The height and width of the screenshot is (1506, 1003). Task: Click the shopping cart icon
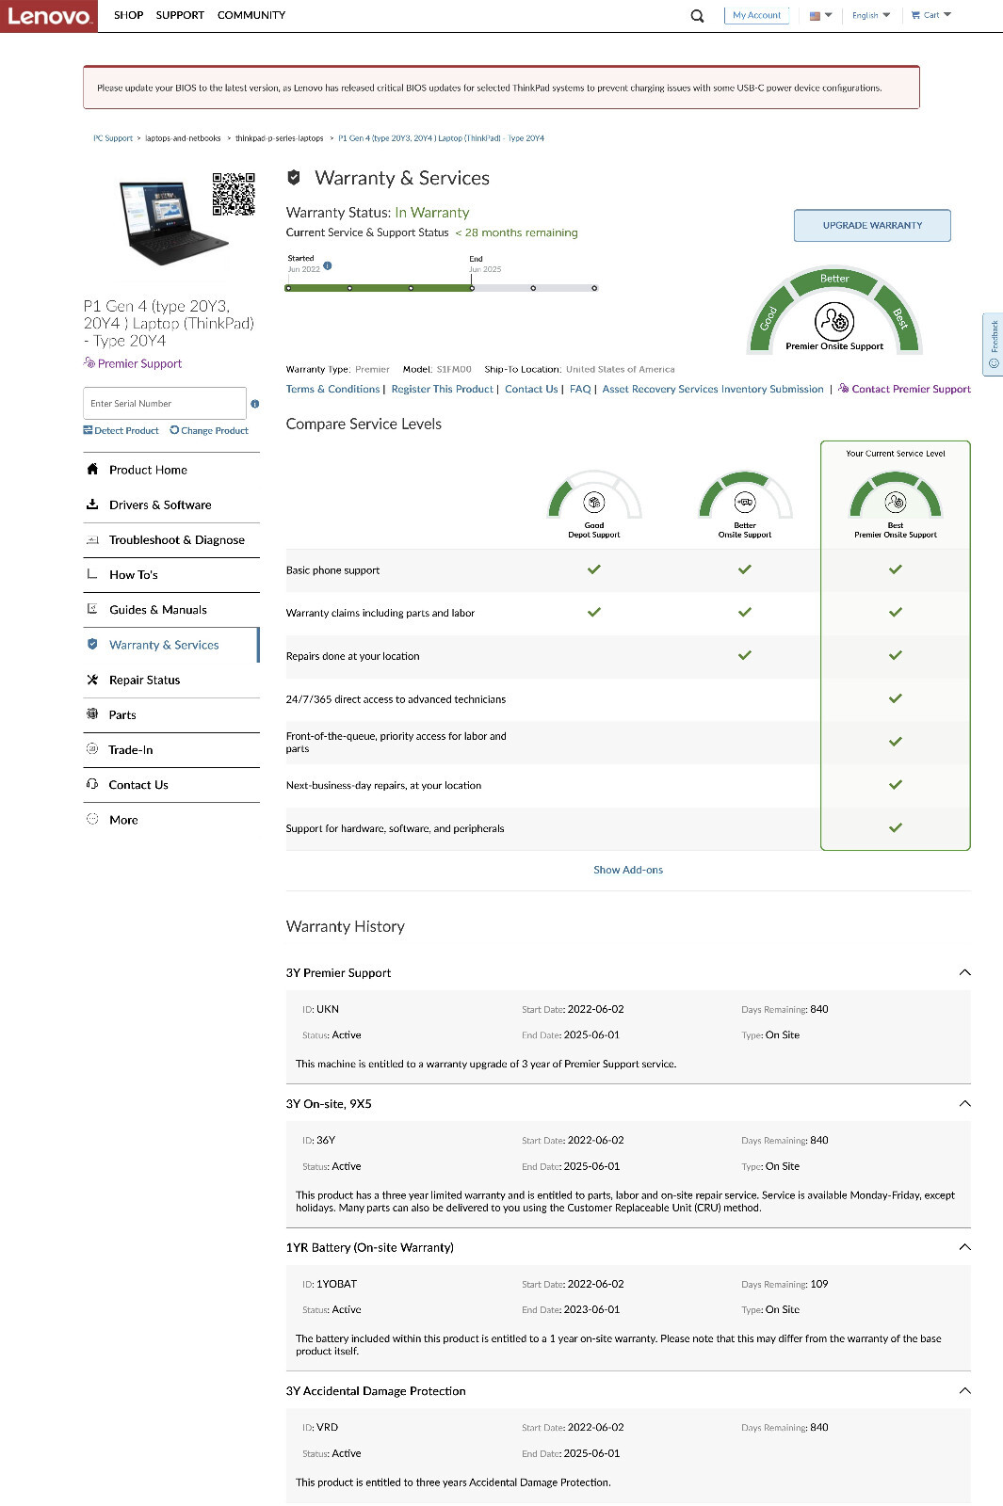click(x=915, y=15)
